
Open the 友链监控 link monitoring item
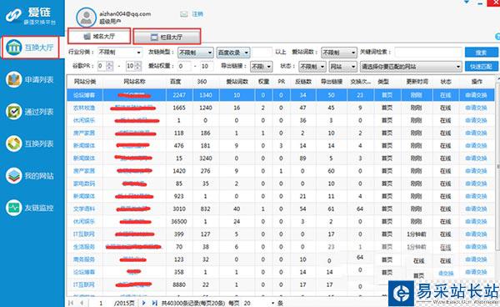point(30,208)
